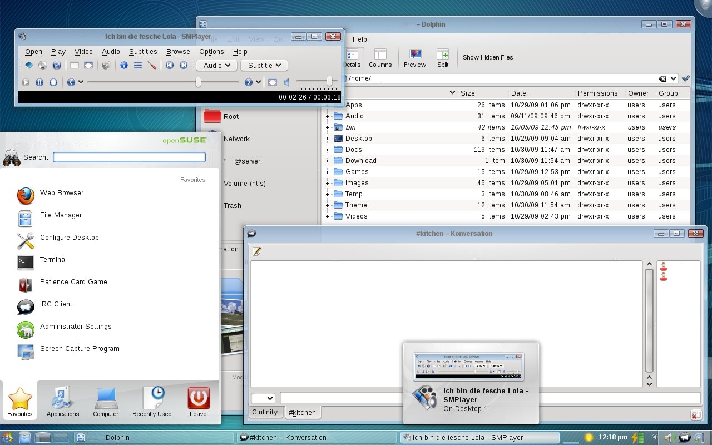This screenshot has height=445, width=712.
Task: Switch Dolphin to Columns view
Action: [380, 58]
